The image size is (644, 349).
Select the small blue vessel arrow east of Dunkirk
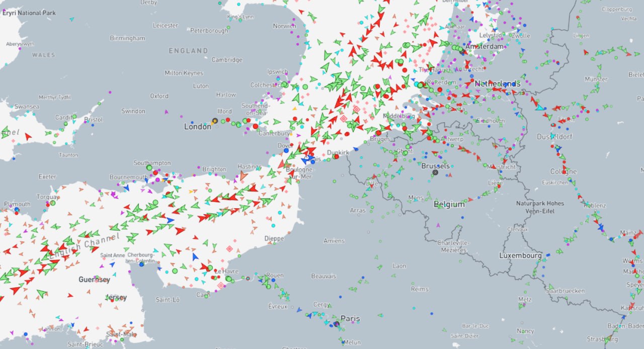pyautogui.click(x=356, y=149)
